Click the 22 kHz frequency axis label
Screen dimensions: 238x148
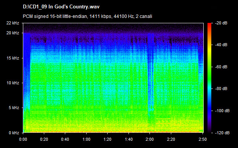click(13, 23)
